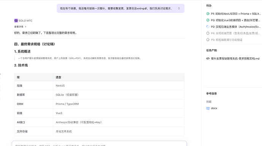Viewport: 262px width, 146px height.
Task: Click the 选型 column header
Action: coord(58,77)
